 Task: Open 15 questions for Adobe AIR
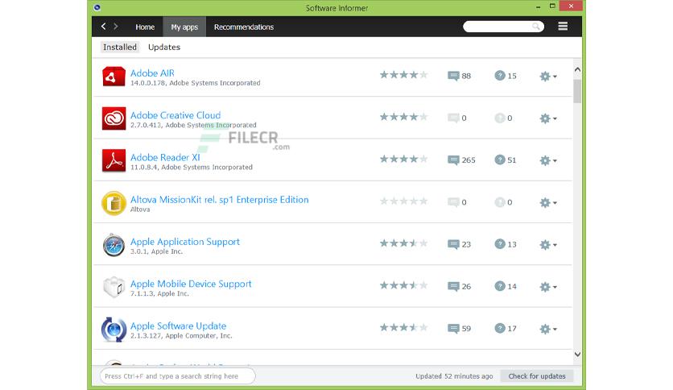point(506,76)
